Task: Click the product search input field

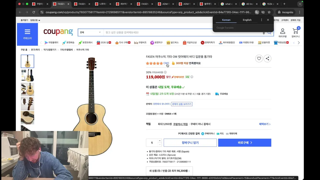Action: pyautogui.click(x=183, y=32)
